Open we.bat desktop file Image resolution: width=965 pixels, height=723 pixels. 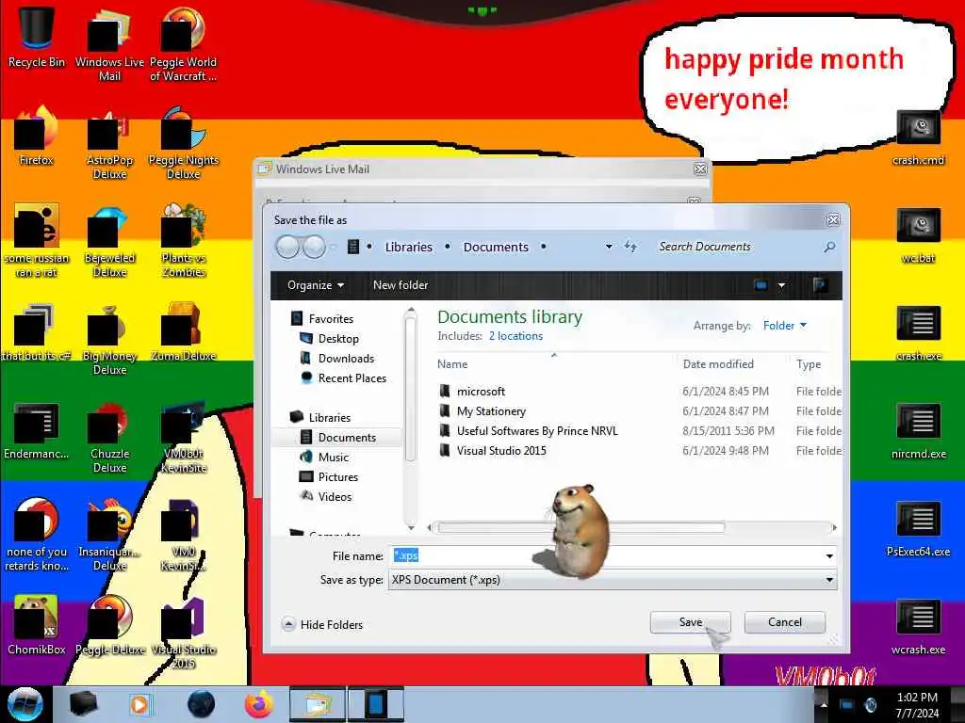pyautogui.click(x=918, y=234)
